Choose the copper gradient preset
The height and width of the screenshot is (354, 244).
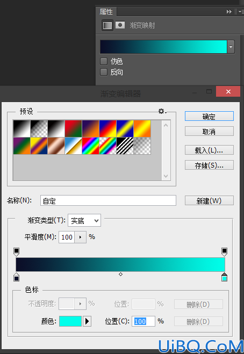pos(56,146)
